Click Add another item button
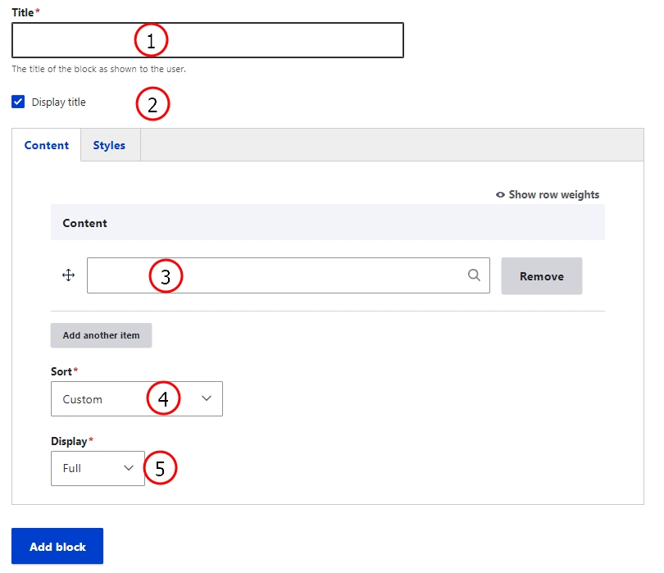 tap(101, 335)
